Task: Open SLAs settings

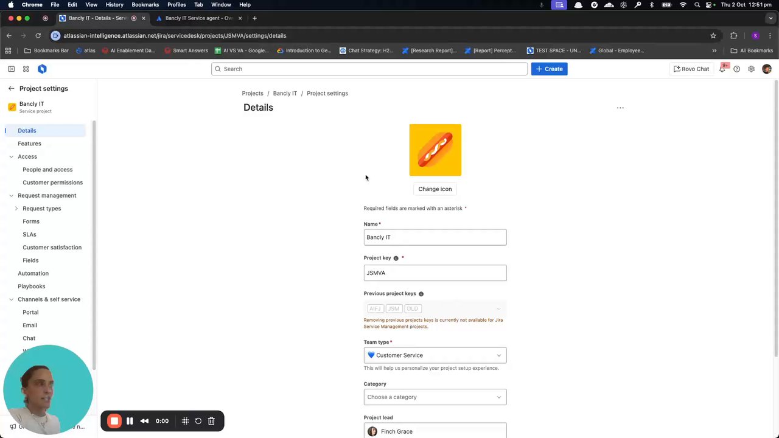Action: (29, 234)
